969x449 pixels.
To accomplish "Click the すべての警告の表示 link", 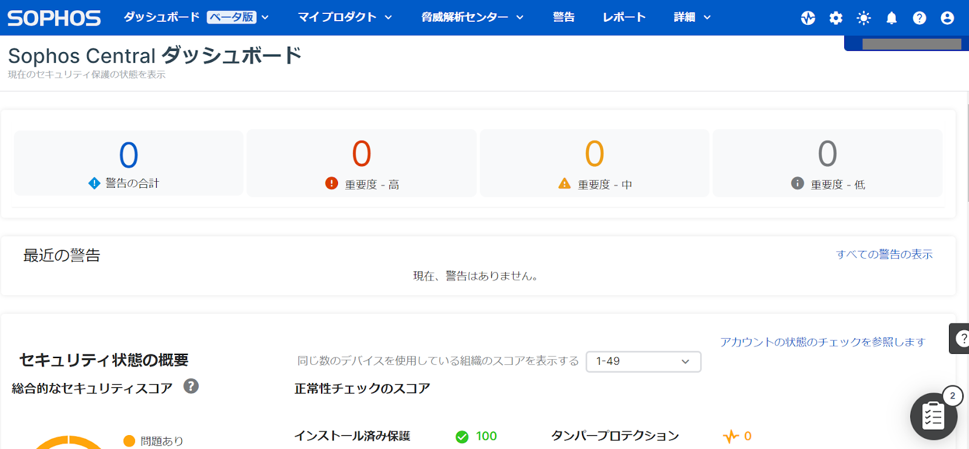I will (x=884, y=254).
